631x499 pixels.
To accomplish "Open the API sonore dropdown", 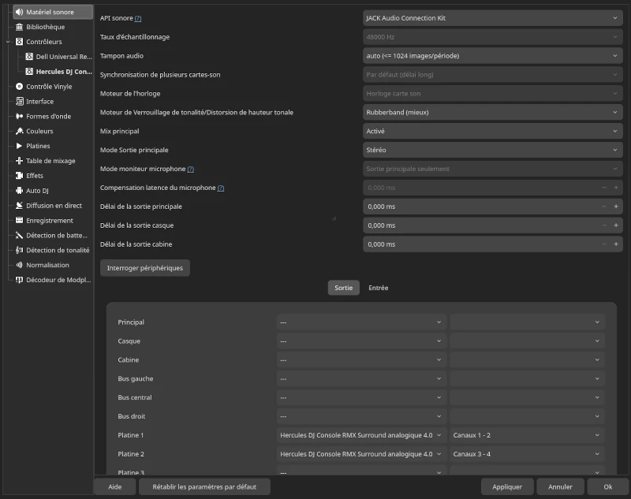I will click(x=492, y=17).
